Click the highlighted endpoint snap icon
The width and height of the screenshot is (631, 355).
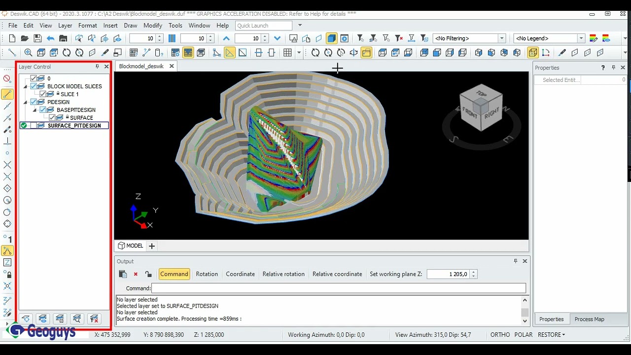pos(7,94)
